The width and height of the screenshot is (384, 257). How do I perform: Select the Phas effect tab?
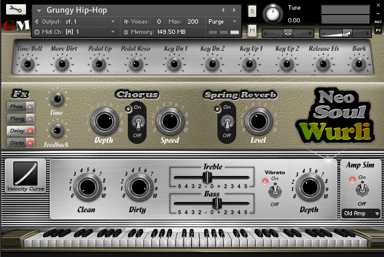click(x=20, y=106)
